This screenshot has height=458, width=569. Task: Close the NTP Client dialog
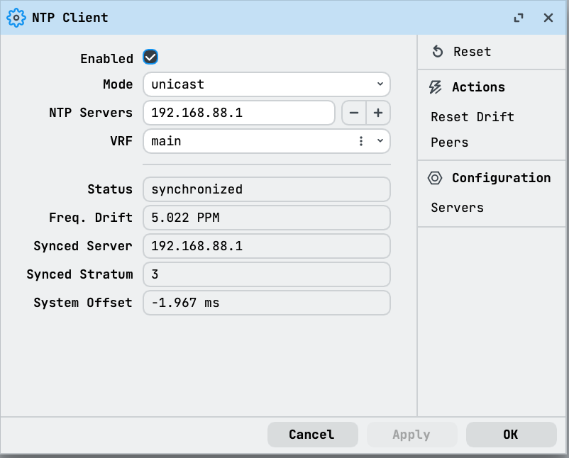(548, 18)
